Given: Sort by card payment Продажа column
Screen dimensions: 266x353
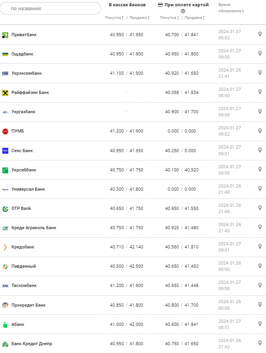Looking at the screenshot, I should [194, 18].
